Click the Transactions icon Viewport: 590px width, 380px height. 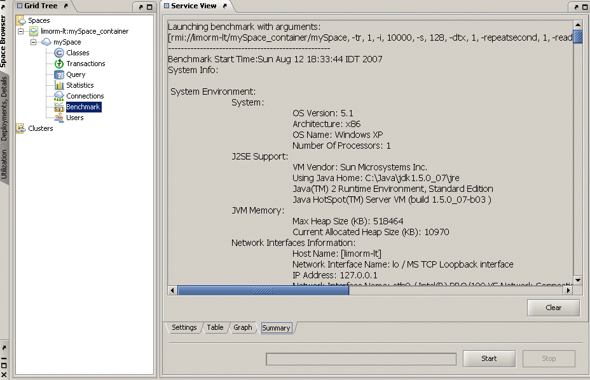point(59,64)
